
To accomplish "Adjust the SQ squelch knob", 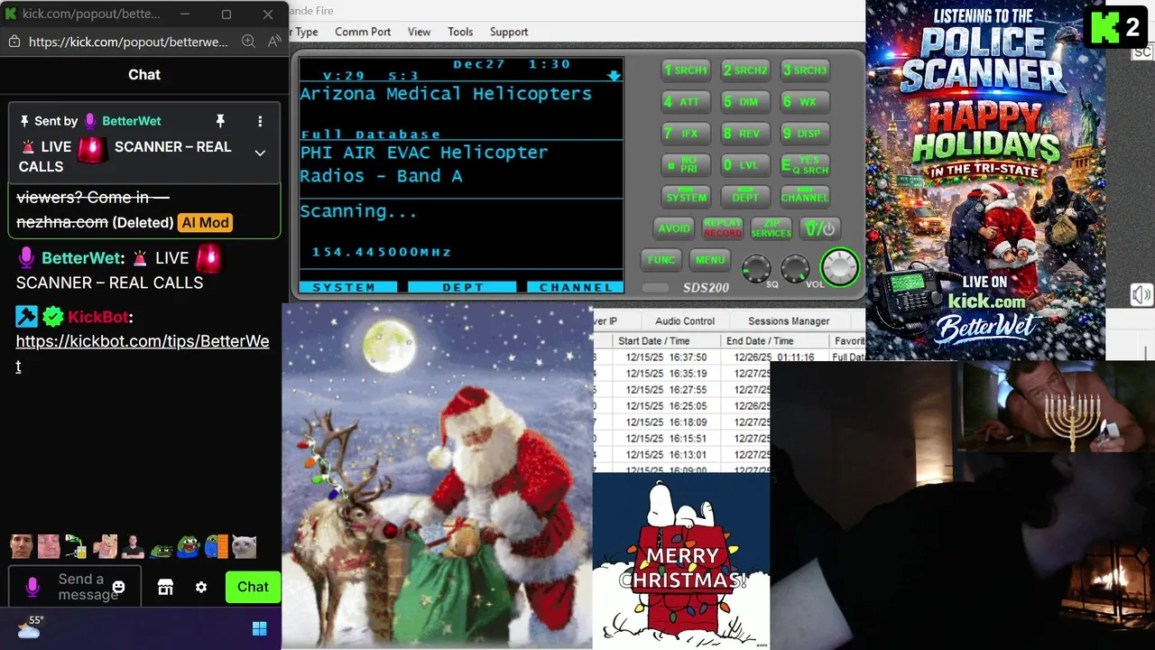I will pyautogui.click(x=756, y=268).
